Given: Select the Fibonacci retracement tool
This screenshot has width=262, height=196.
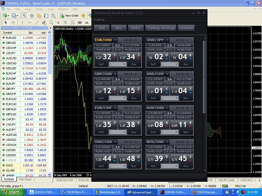Looking at the screenshot, I should (51, 22).
